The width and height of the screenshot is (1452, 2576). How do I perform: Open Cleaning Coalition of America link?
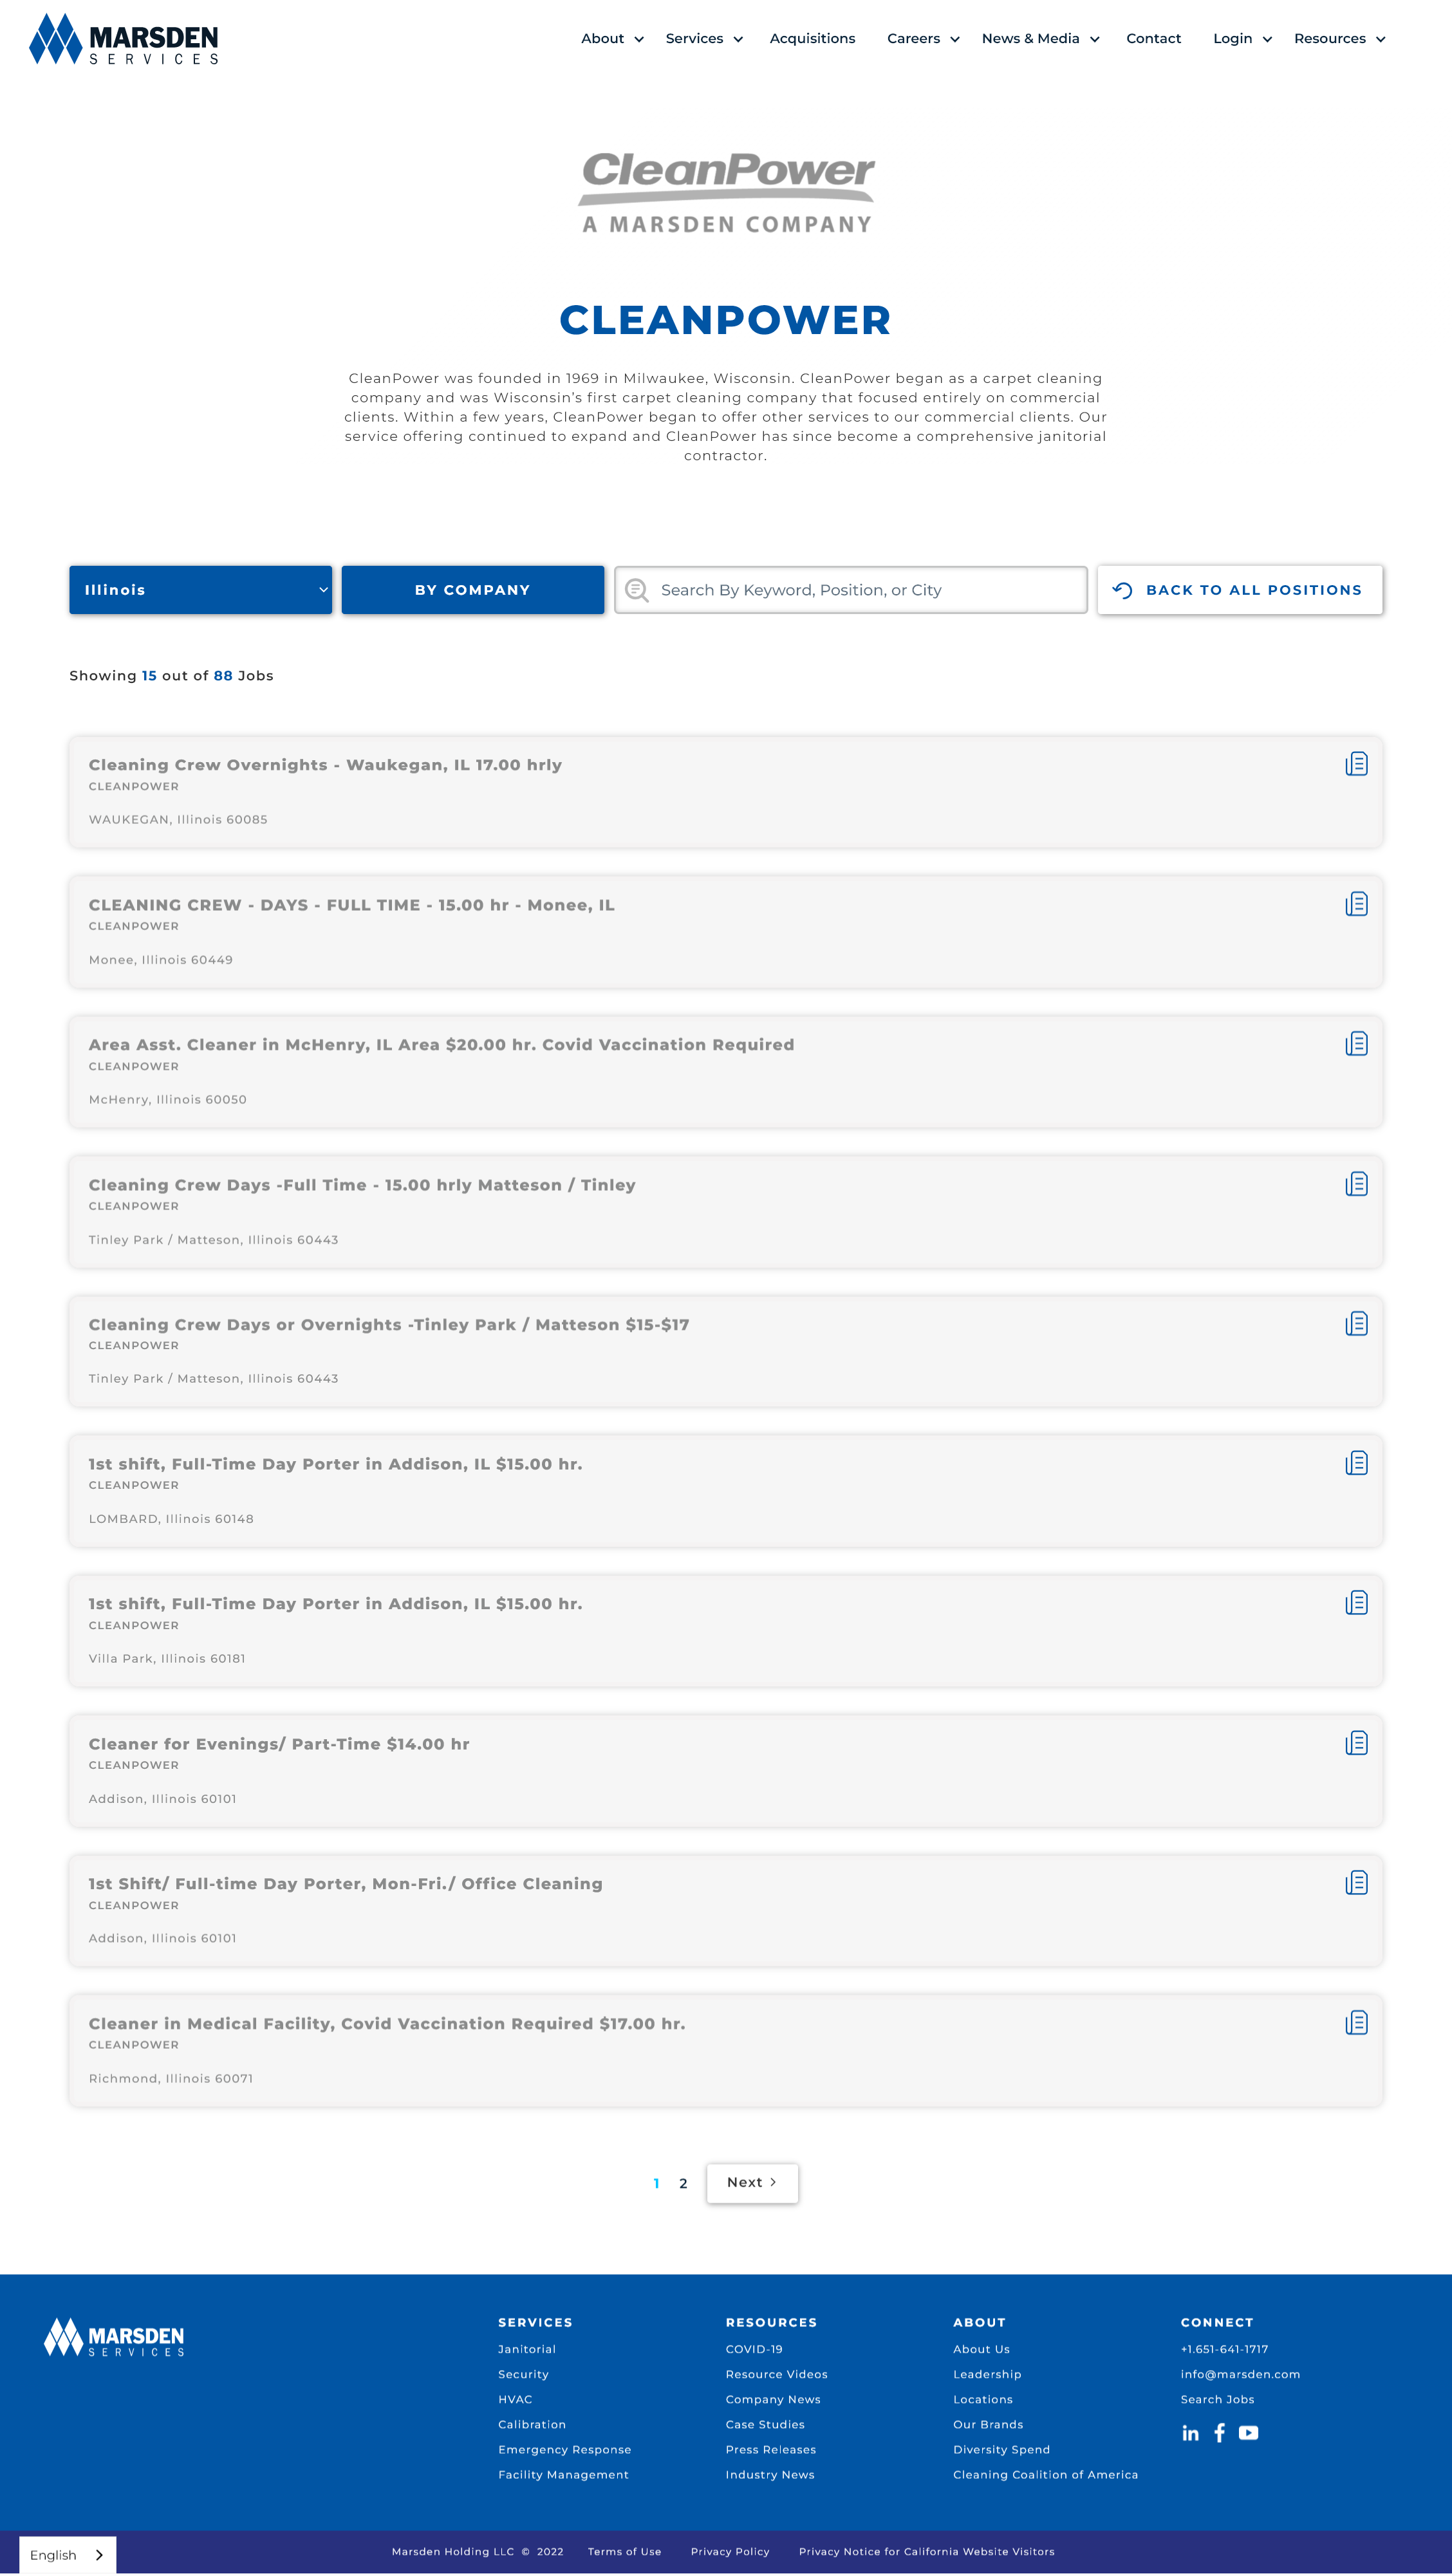(1045, 2474)
